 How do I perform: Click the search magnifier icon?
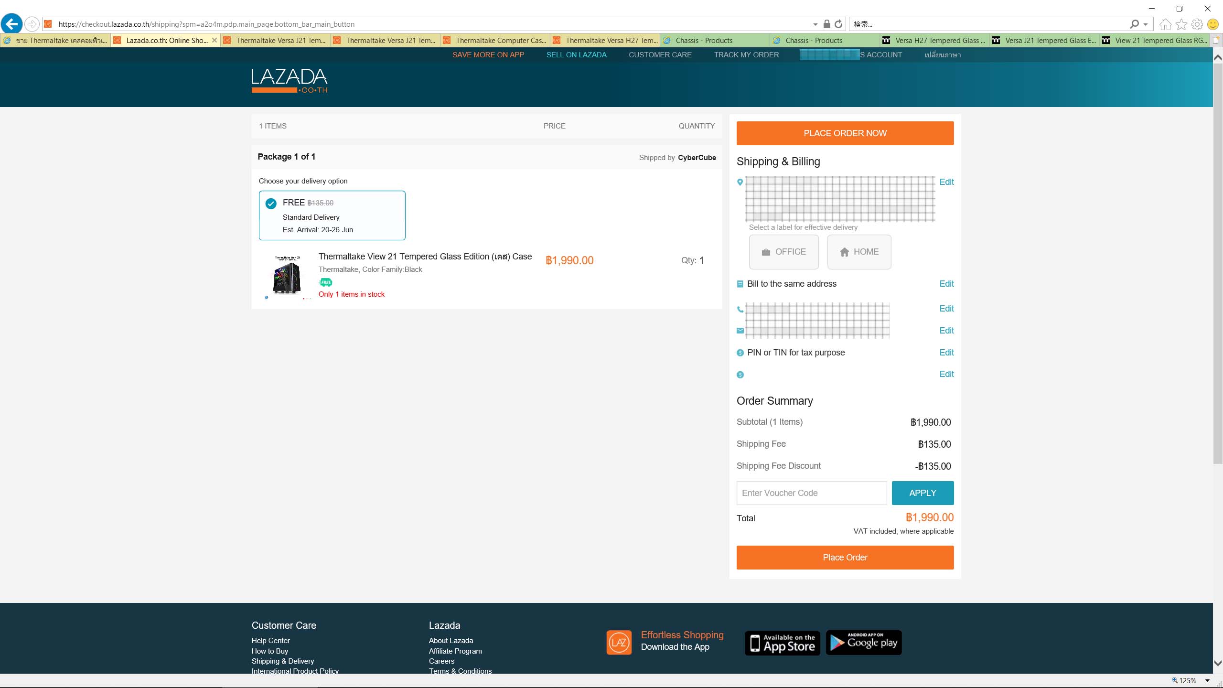[x=1134, y=24]
